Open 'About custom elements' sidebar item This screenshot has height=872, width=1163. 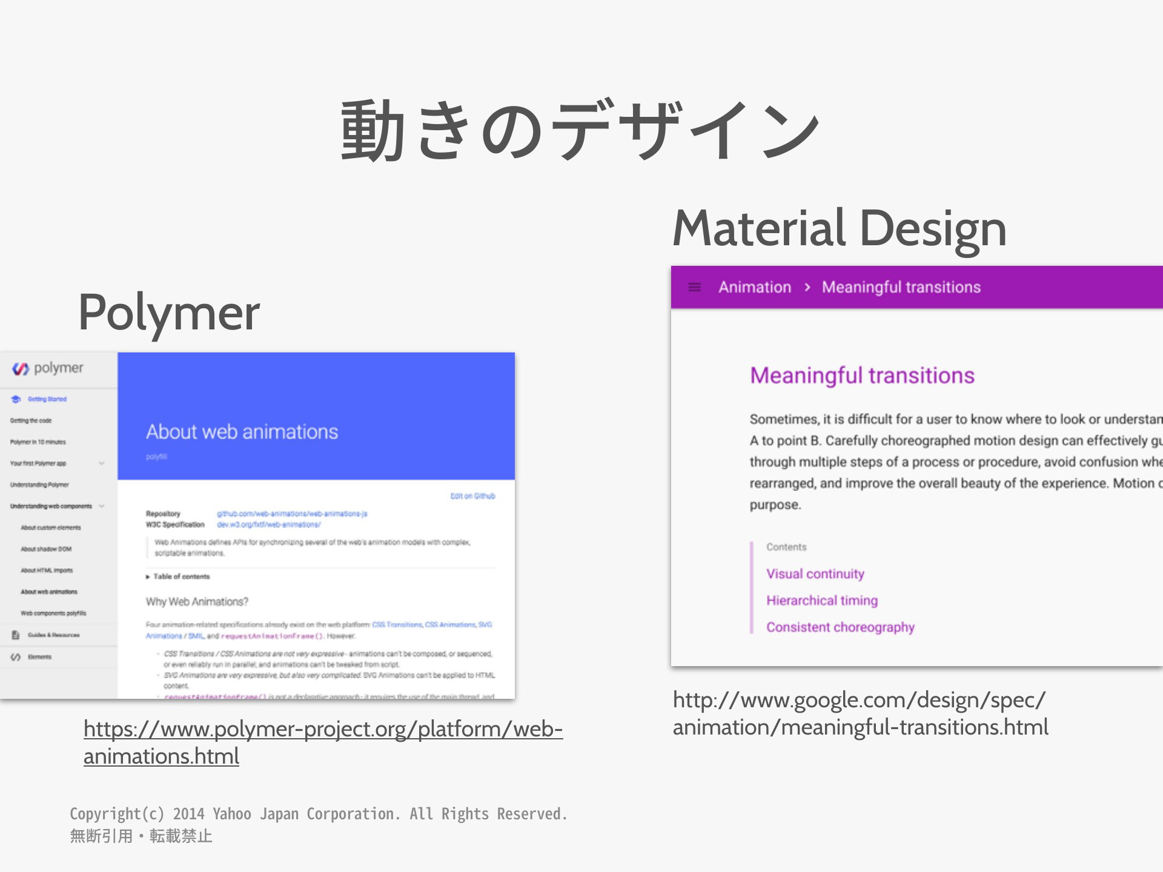[x=51, y=528]
